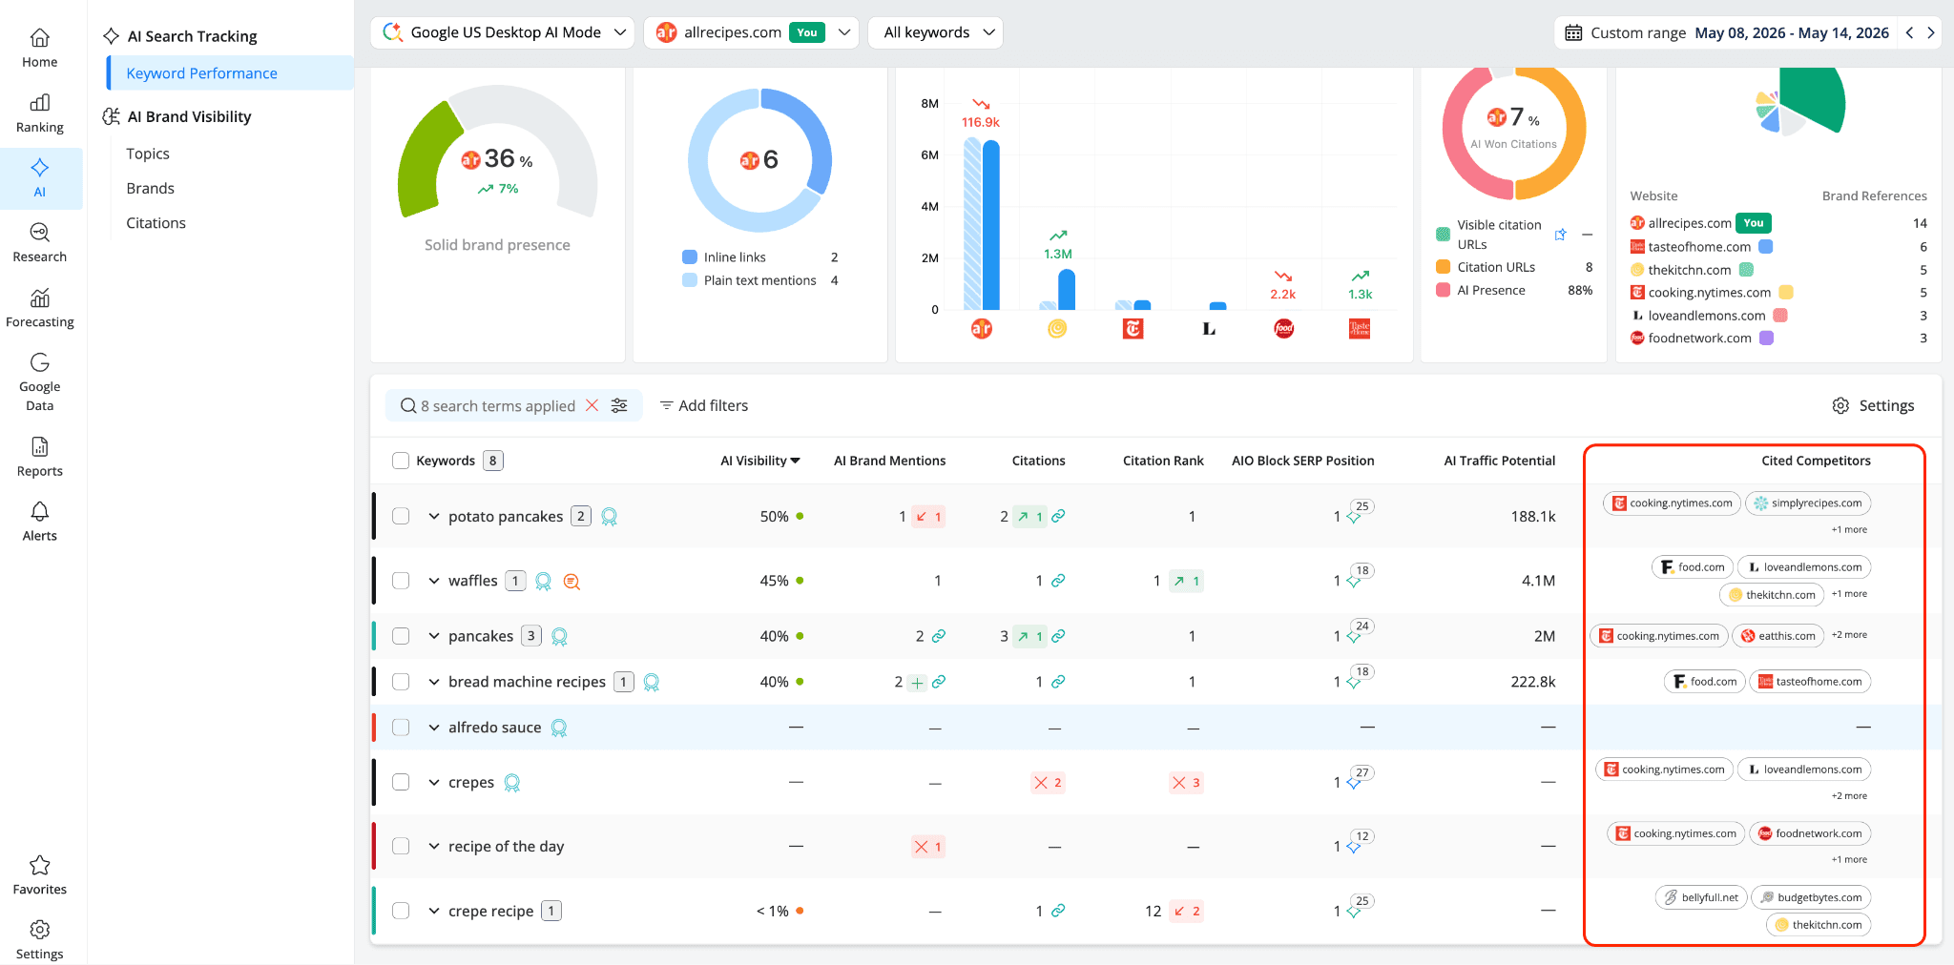Viewport: 1954px width, 965px height.
Task: Open the Alerts bell icon
Action: [x=39, y=511]
